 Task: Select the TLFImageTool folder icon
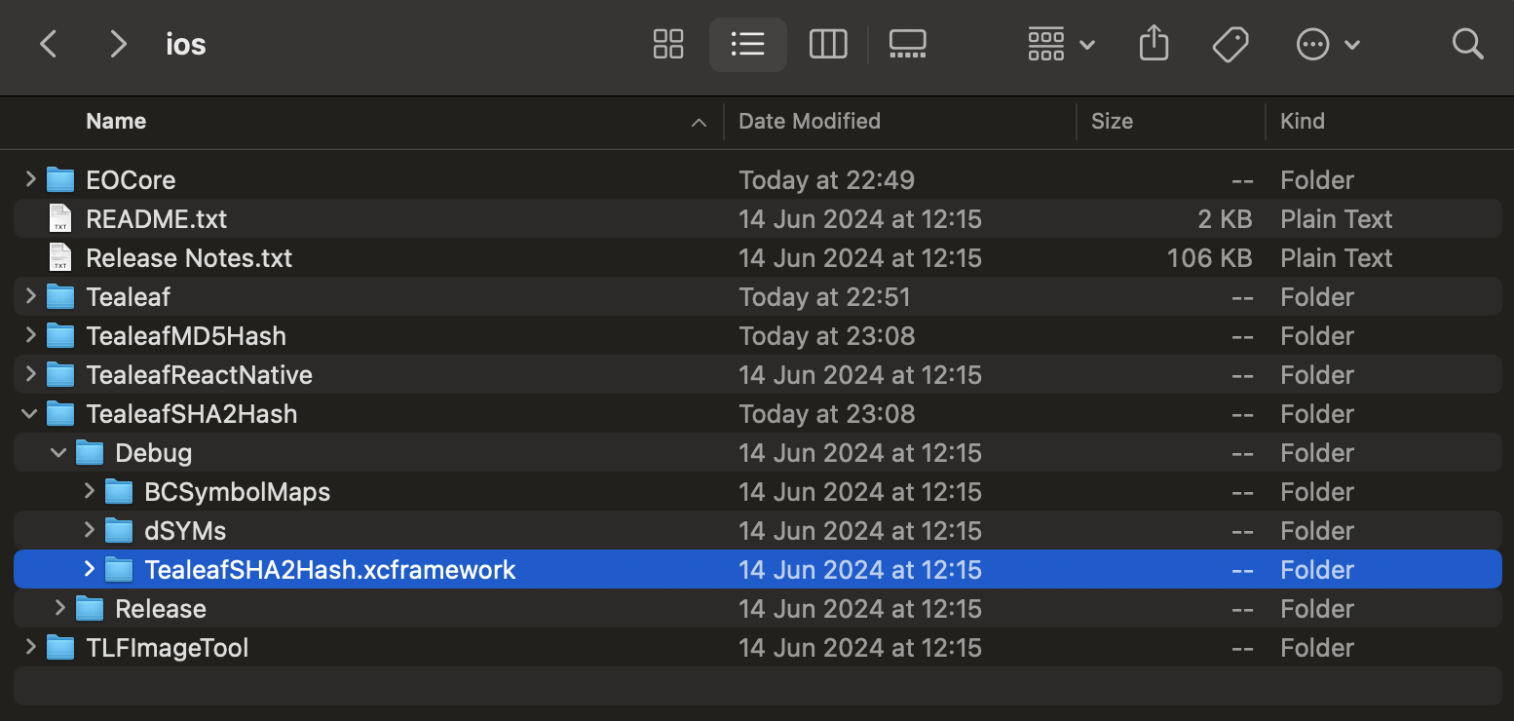coord(60,647)
